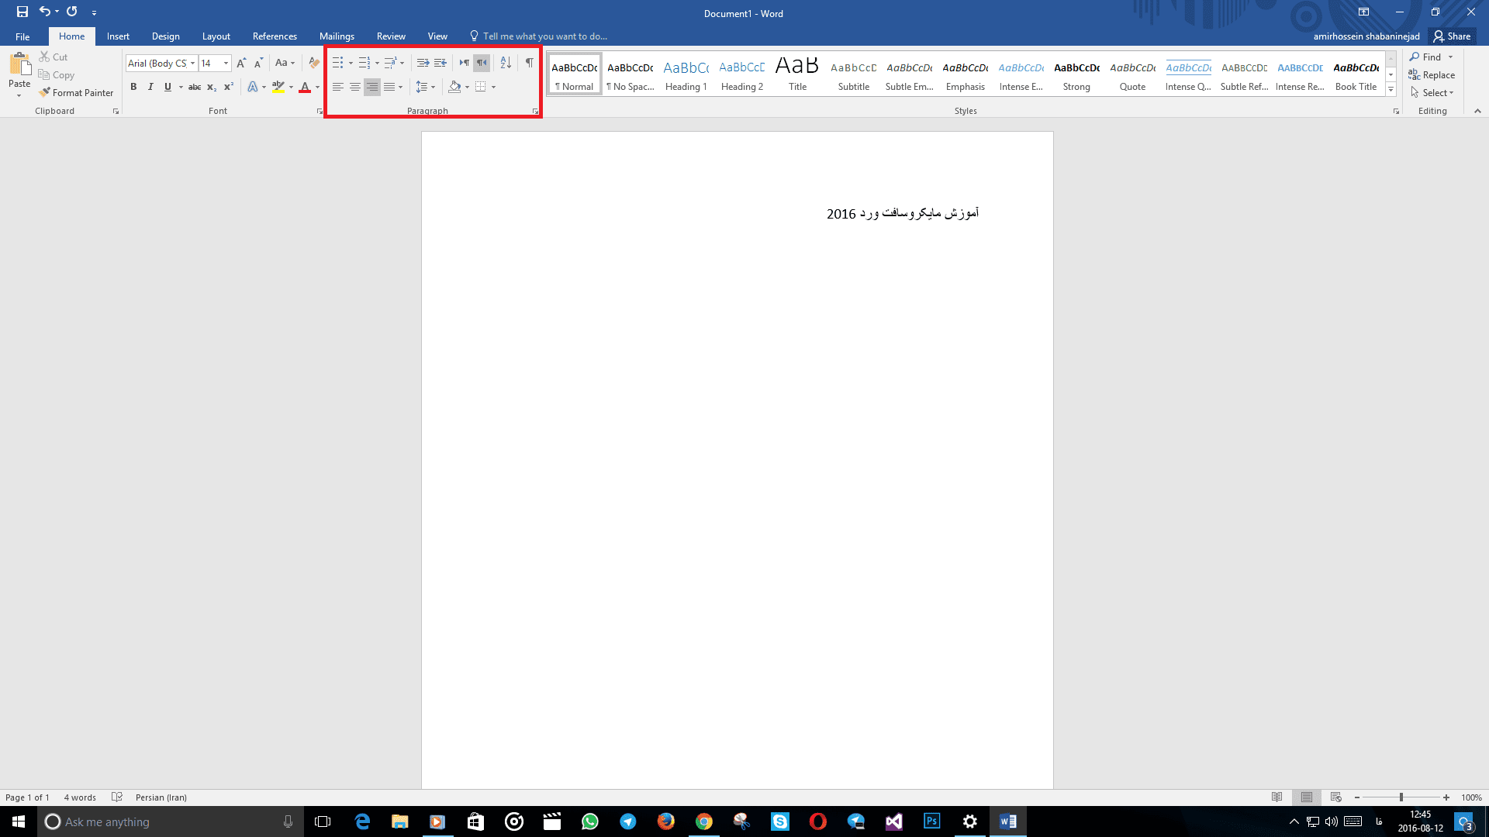
Task: Open the Select dropdown in Editing
Action: point(1432,93)
